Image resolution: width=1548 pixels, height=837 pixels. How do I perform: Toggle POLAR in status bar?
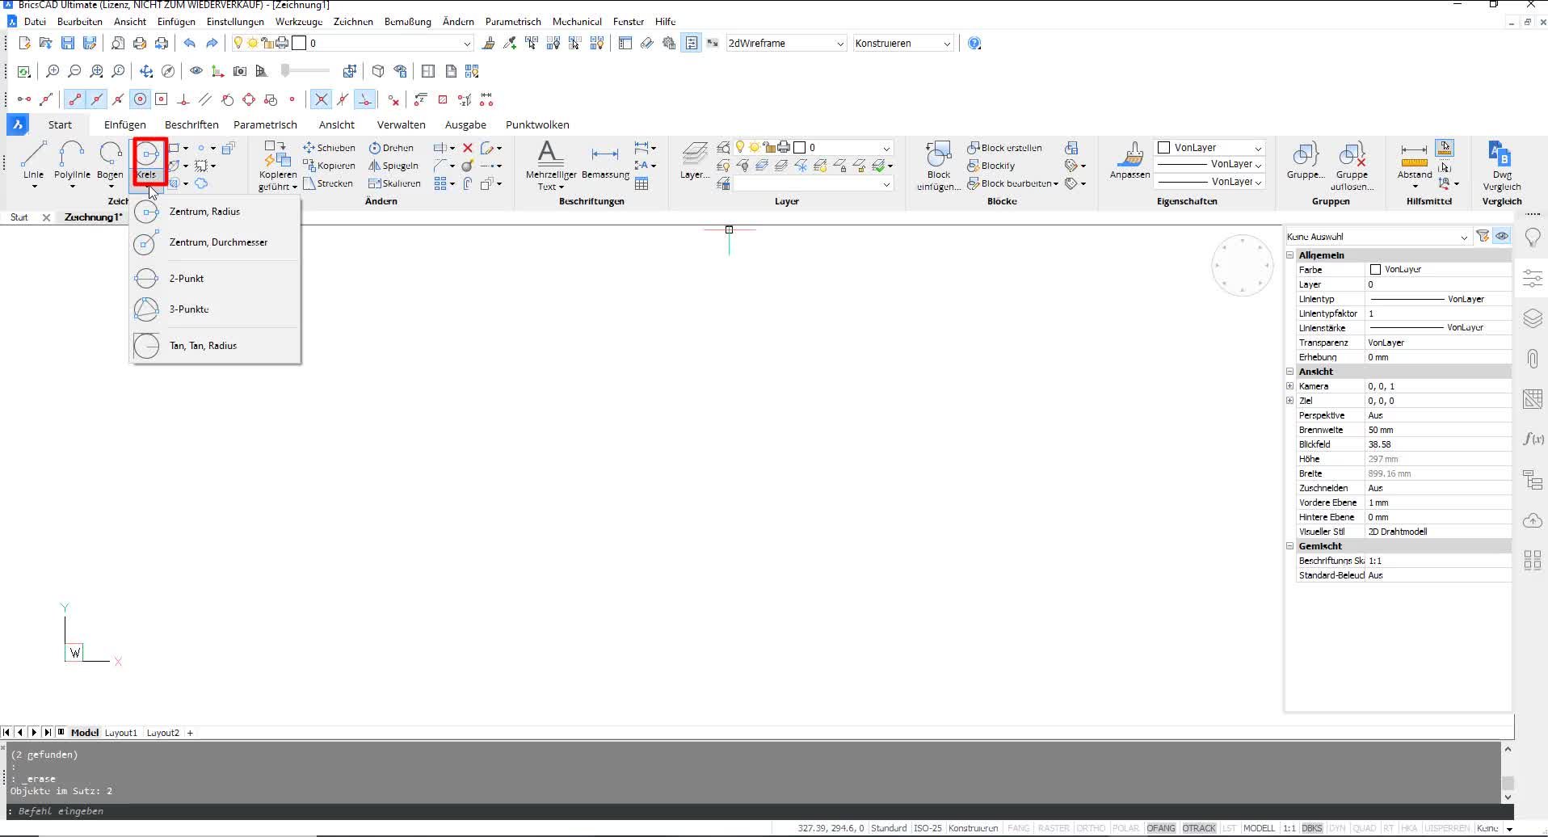[x=1126, y=828]
